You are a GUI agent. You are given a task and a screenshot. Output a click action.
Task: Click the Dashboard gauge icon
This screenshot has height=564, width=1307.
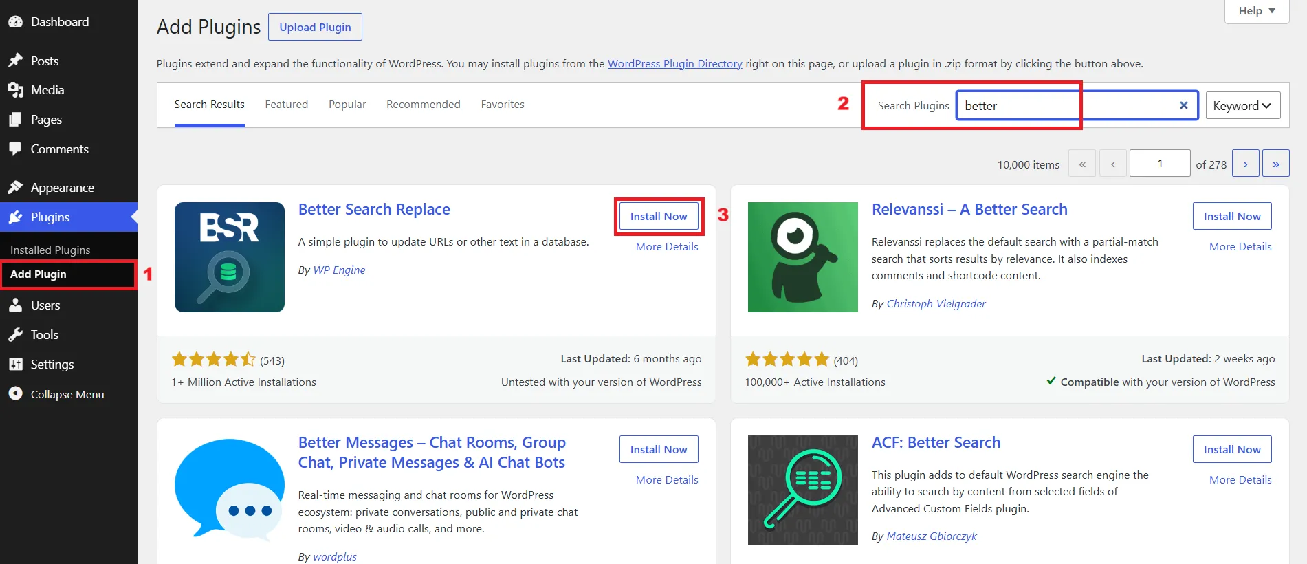[x=15, y=21]
